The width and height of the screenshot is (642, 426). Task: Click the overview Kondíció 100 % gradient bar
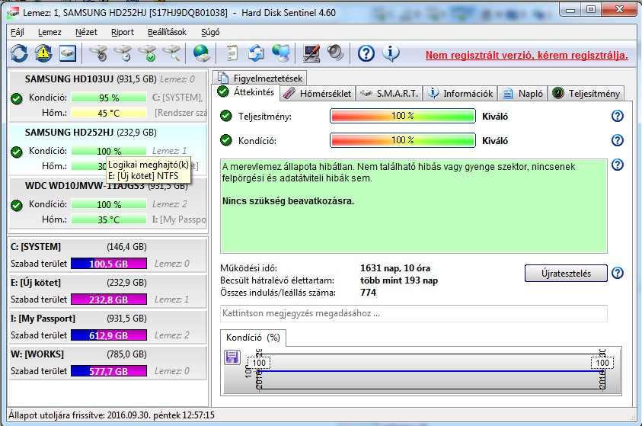click(402, 140)
